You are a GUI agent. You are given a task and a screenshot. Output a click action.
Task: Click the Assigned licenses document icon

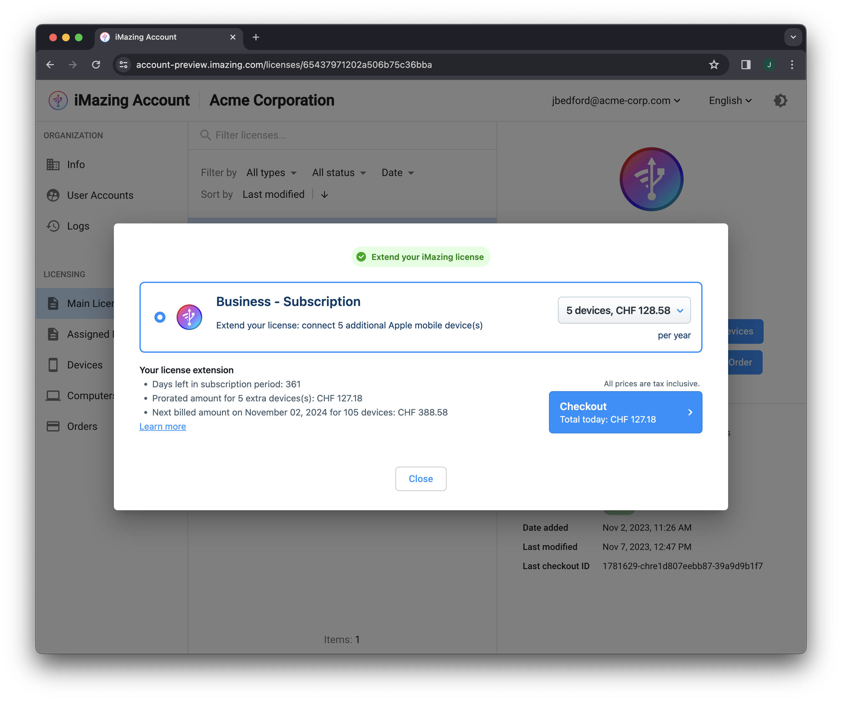pyautogui.click(x=53, y=334)
